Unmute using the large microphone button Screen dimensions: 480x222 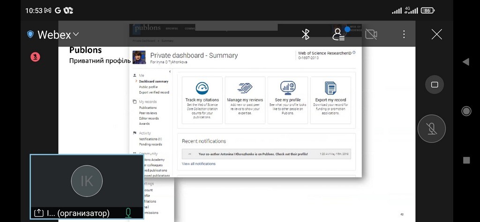431,129
